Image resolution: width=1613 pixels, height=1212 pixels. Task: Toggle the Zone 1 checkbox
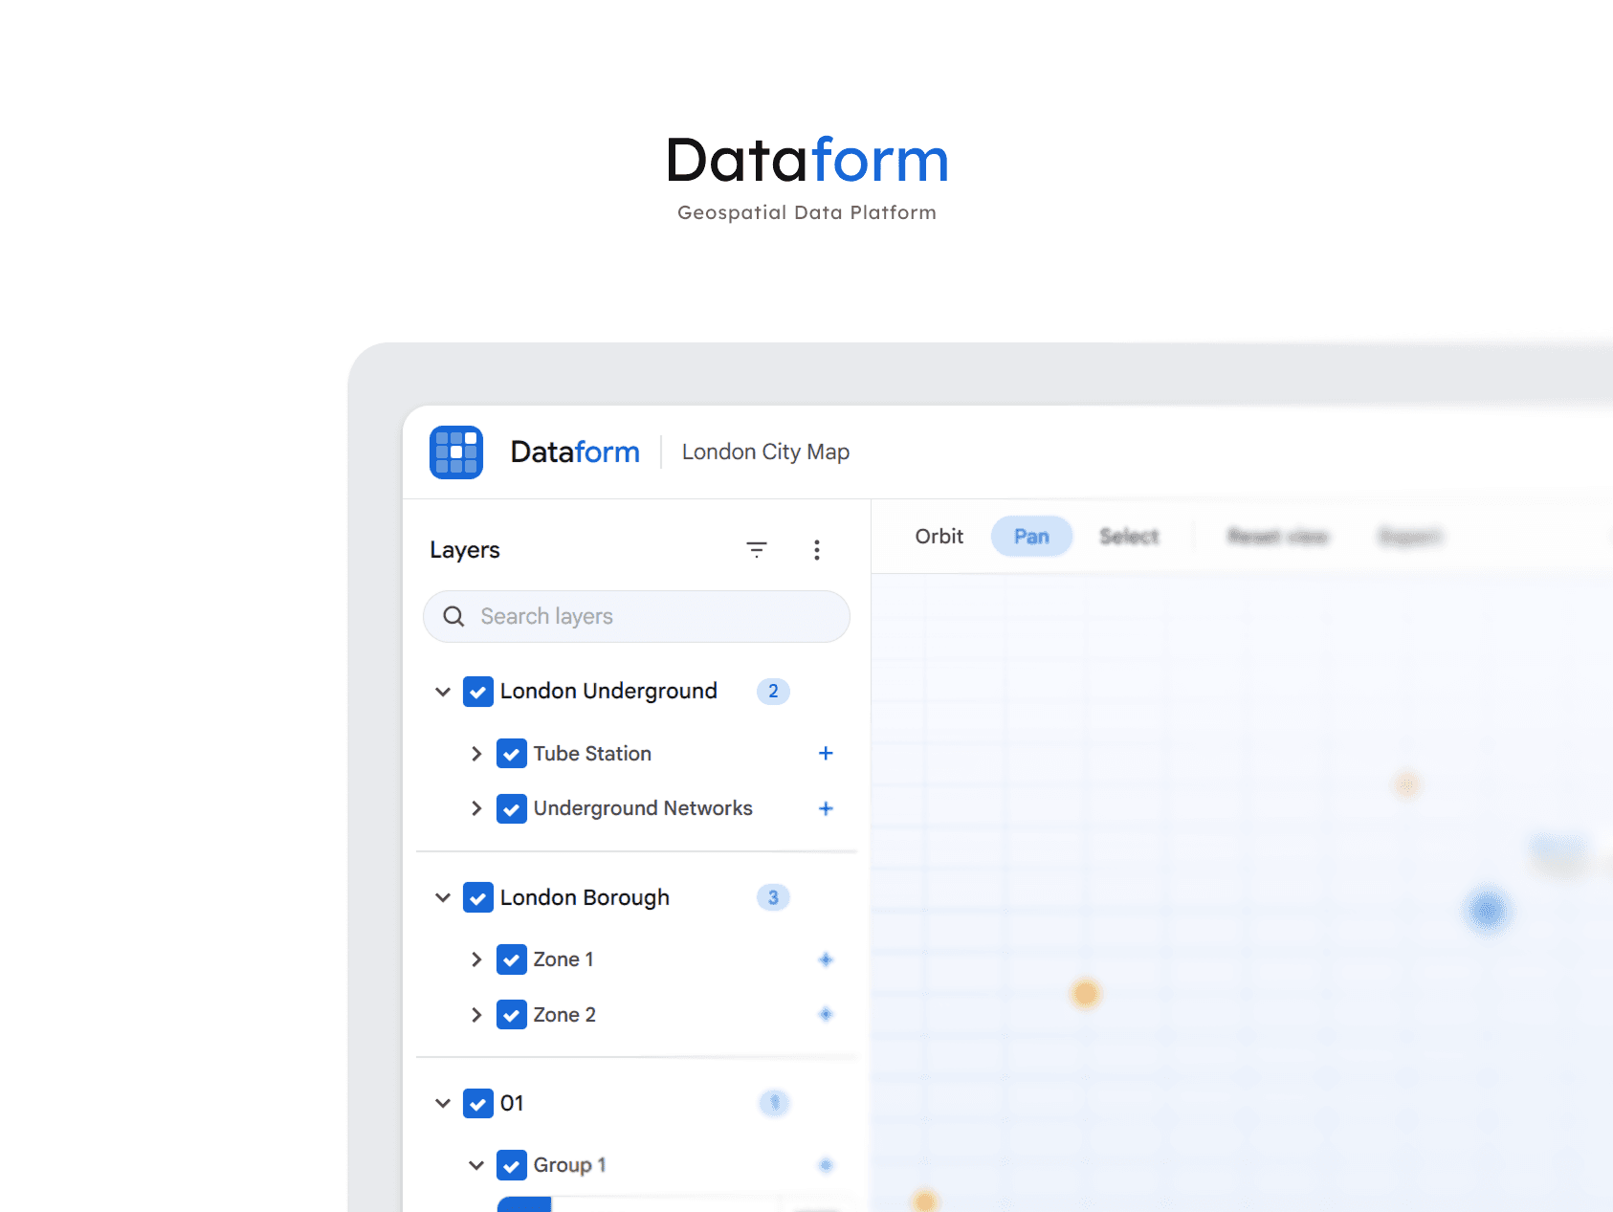coord(512,959)
